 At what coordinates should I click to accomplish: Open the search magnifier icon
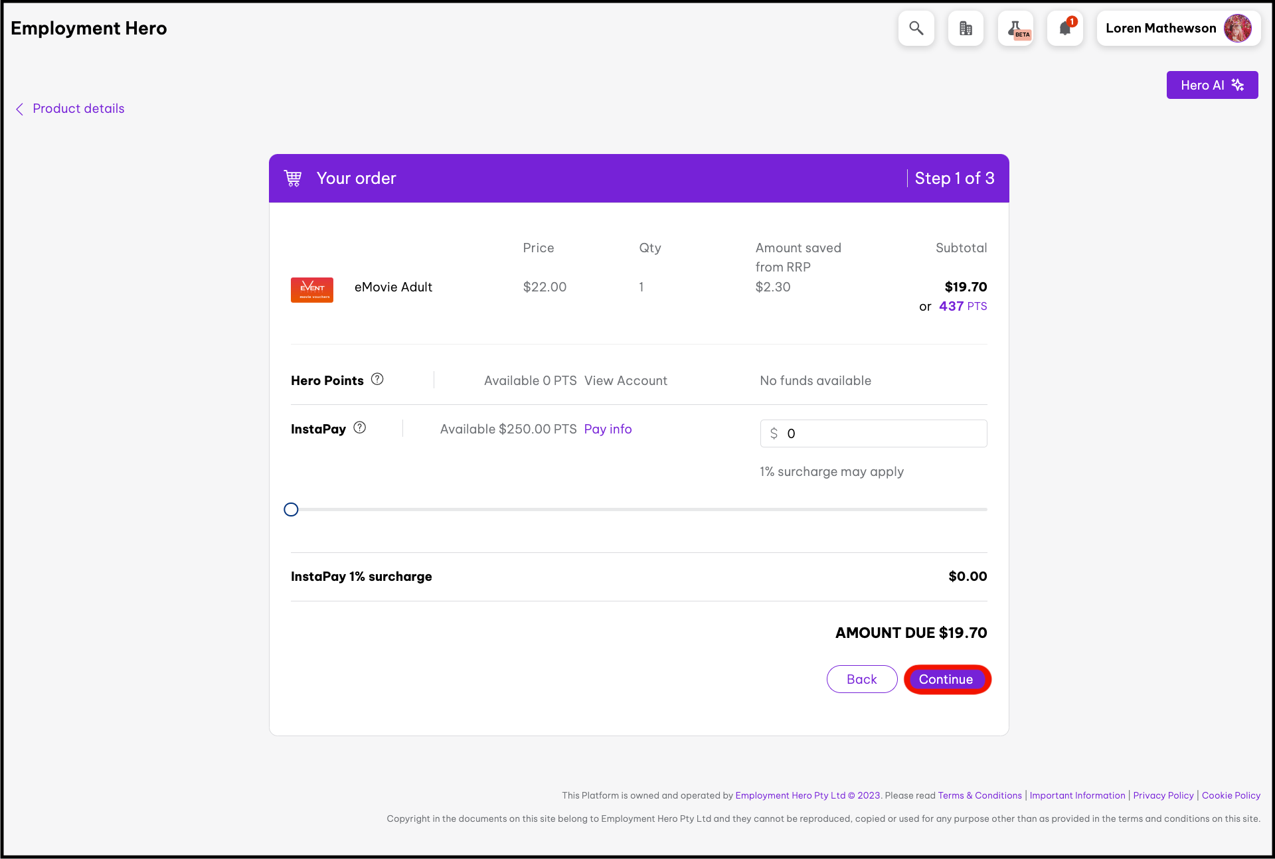click(x=916, y=29)
